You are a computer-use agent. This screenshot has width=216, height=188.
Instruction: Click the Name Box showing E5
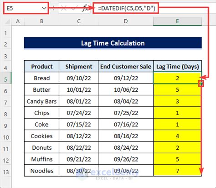(x=26, y=8)
